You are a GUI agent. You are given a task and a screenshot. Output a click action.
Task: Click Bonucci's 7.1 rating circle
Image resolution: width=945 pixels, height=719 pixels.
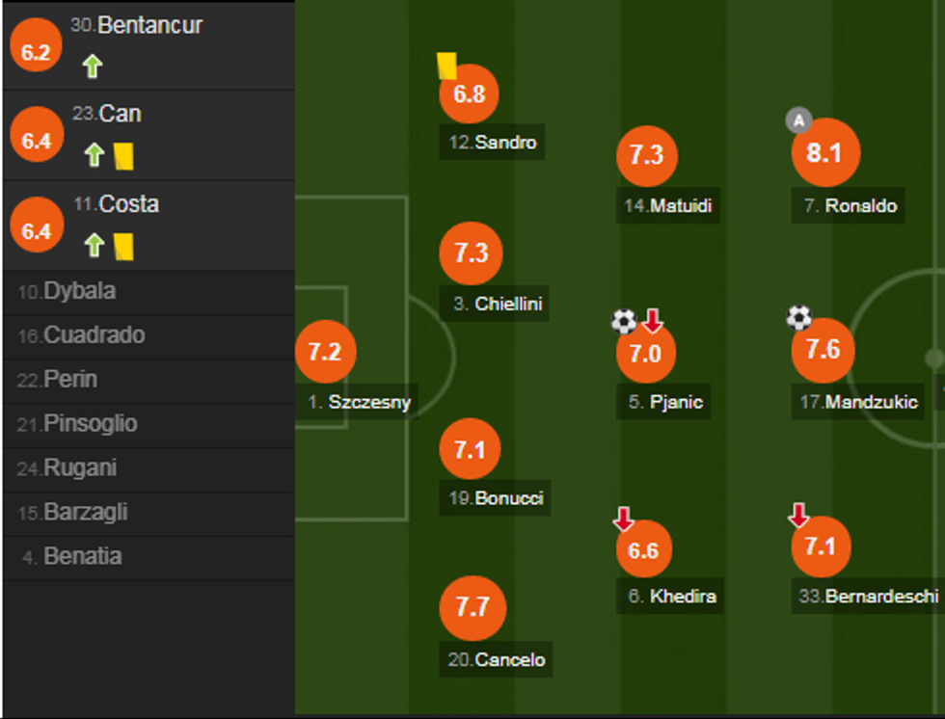470,449
